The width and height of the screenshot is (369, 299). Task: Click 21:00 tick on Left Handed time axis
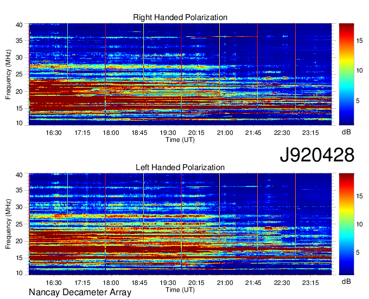[x=225, y=283]
